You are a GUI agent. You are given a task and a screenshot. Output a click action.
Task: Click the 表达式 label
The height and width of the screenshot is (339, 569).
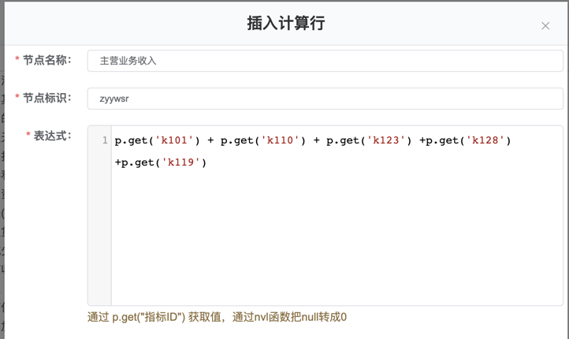click(x=52, y=136)
